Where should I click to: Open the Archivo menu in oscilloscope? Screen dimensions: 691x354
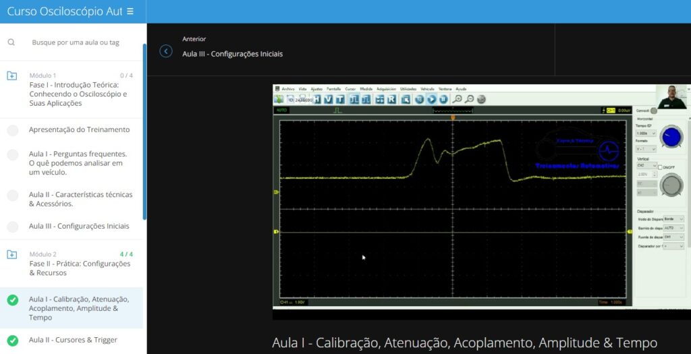pyautogui.click(x=288, y=89)
